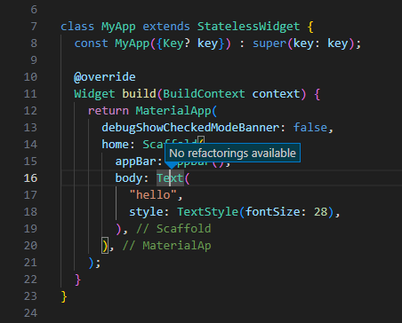Click the 'Widget' return type on line 11
402x323 pixels.
tap(94, 94)
